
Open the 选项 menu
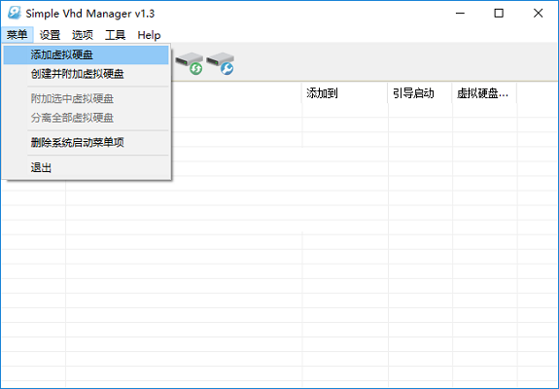pos(83,35)
